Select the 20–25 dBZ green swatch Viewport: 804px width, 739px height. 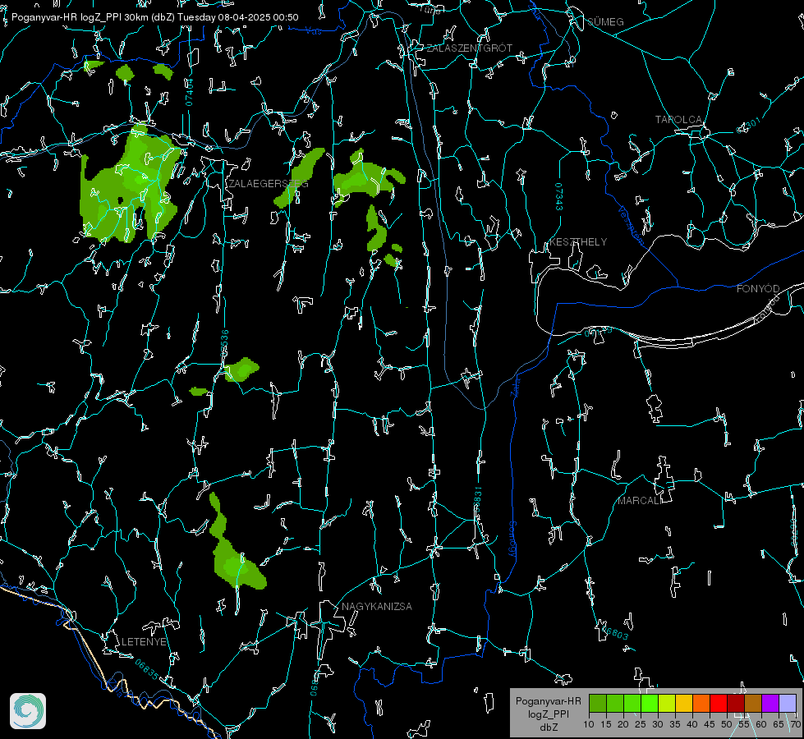click(632, 703)
